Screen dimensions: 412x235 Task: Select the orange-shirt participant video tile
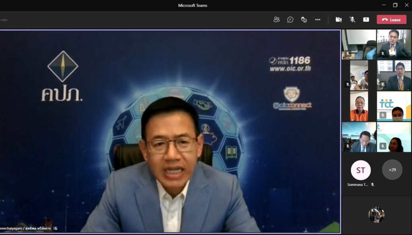[x=359, y=106]
